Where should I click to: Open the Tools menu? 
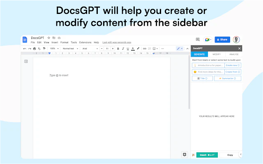pos(74,43)
